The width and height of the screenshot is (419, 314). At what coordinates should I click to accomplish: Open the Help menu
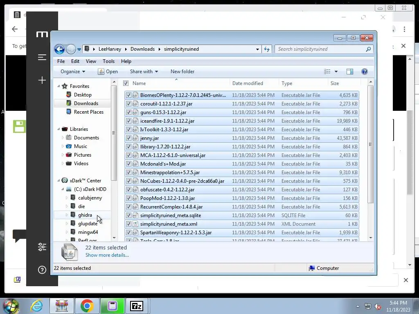pyautogui.click(x=126, y=61)
